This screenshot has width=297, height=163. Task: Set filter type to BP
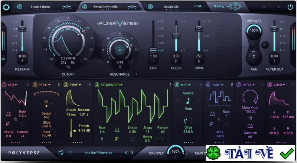click(x=161, y=36)
